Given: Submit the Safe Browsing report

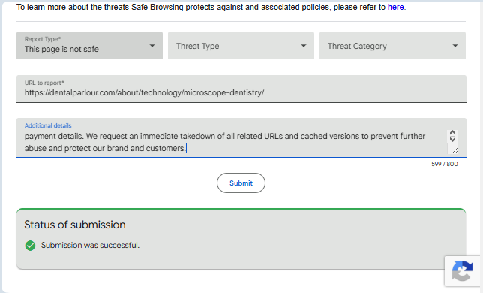Looking at the screenshot, I should tap(241, 183).
